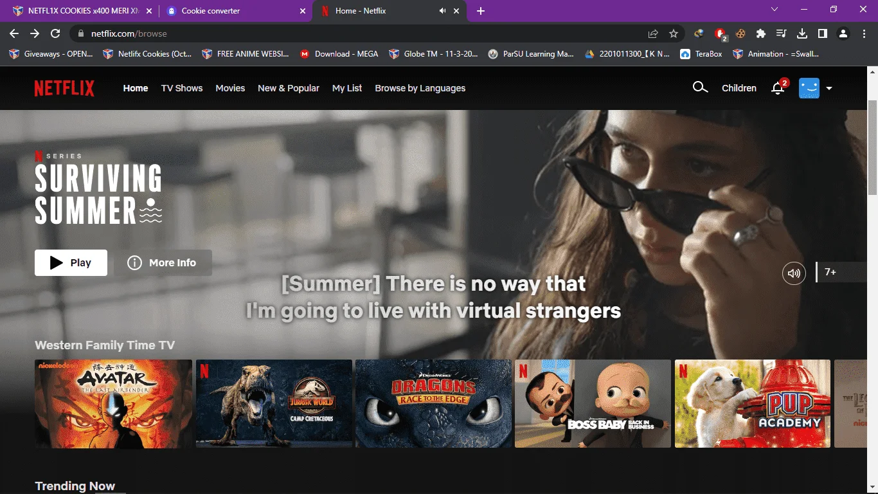Open the Netflix search magnifier icon
The height and width of the screenshot is (494, 878).
pyautogui.click(x=700, y=87)
